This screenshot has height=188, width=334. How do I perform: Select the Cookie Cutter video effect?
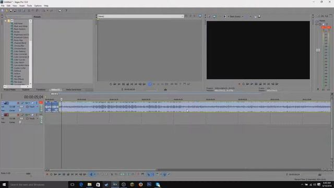coord(20,68)
